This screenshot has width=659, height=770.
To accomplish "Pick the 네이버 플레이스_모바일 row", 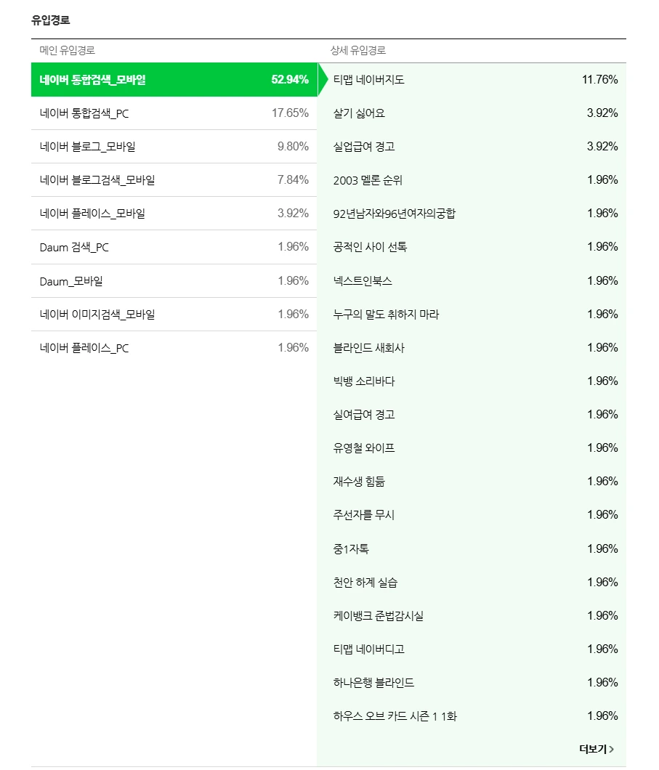I will (x=174, y=214).
